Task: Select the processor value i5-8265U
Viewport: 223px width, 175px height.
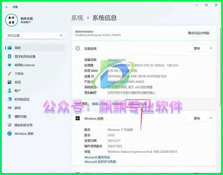Action: coord(143,65)
